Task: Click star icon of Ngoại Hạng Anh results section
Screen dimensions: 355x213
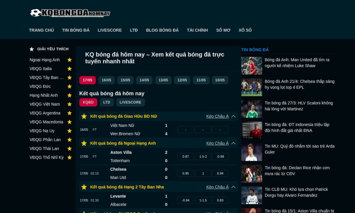Action: [x=84, y=143]
